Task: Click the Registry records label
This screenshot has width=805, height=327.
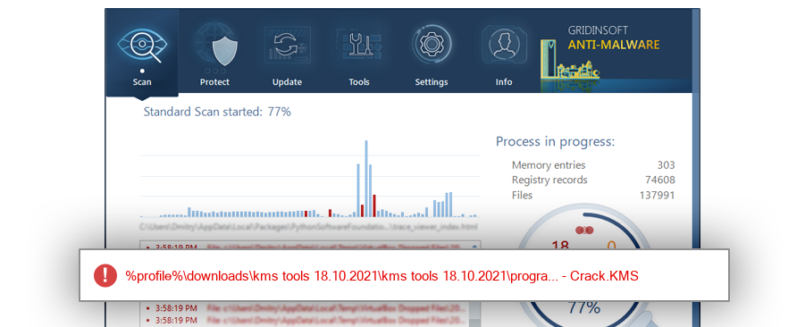Action: click(x=549, y=180)
